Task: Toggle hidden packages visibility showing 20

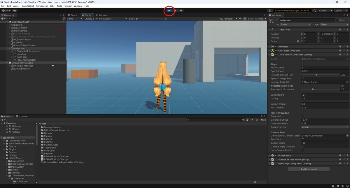Action: coord(263,120)
